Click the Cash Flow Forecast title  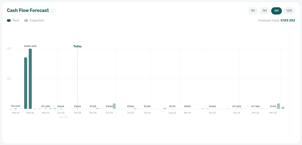[28, 10]
